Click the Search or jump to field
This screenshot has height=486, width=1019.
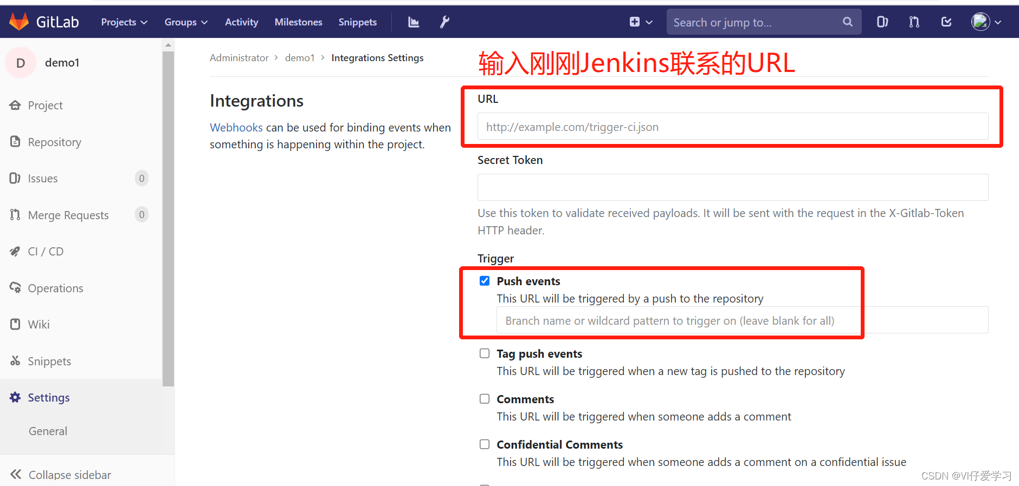pos(764,22)
